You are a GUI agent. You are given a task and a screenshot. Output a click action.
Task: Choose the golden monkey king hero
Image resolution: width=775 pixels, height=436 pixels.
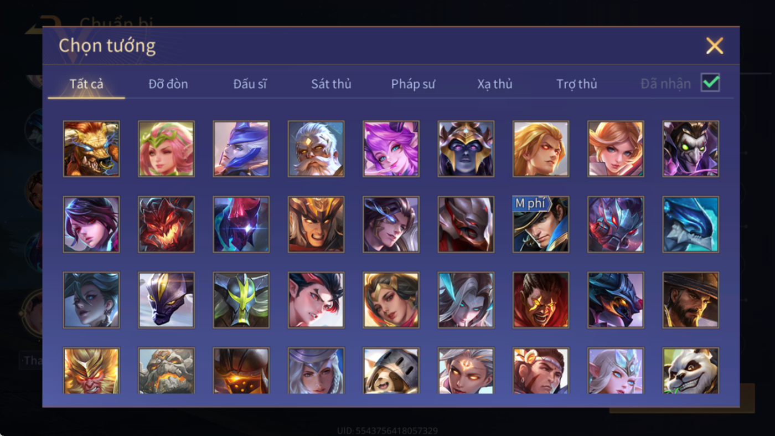tap(91, 371)
